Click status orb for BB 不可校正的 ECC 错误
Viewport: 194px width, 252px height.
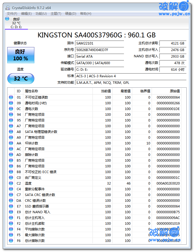pos(11,172)
